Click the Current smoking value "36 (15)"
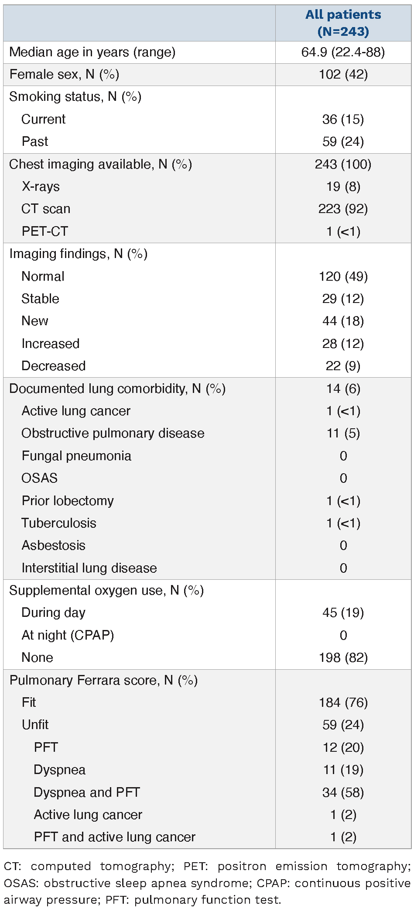 click(x=343, y=119)
